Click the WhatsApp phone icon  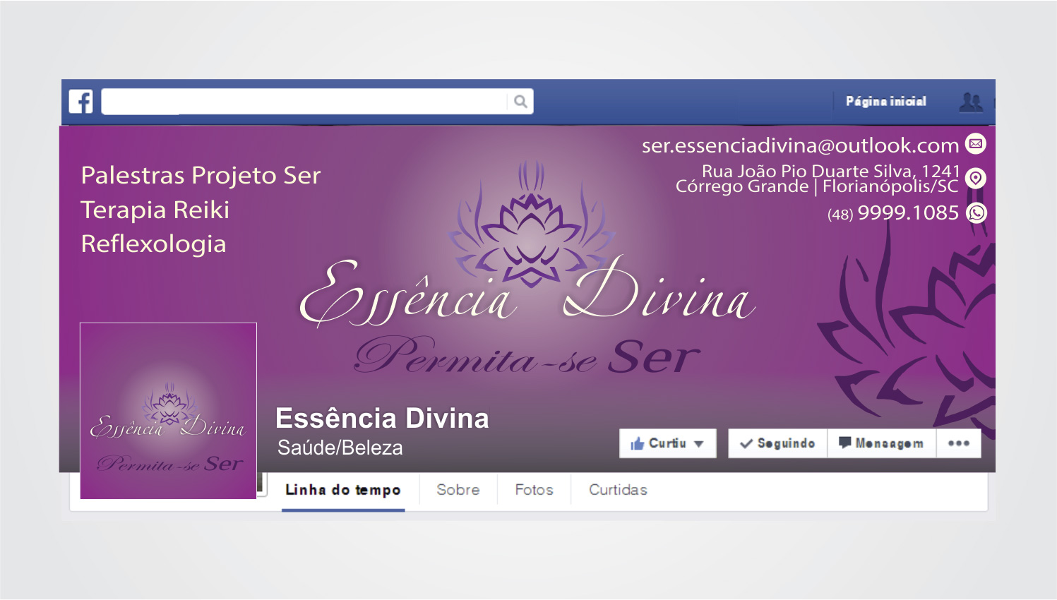[x=977, y=212]
